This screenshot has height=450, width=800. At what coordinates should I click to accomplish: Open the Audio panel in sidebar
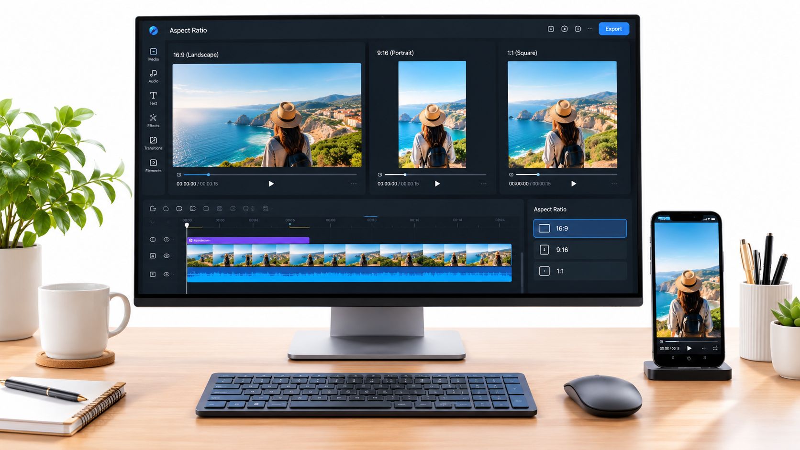click(153, 76)
